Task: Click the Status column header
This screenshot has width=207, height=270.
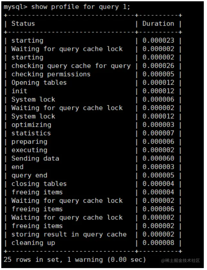Action: (23, 24)
